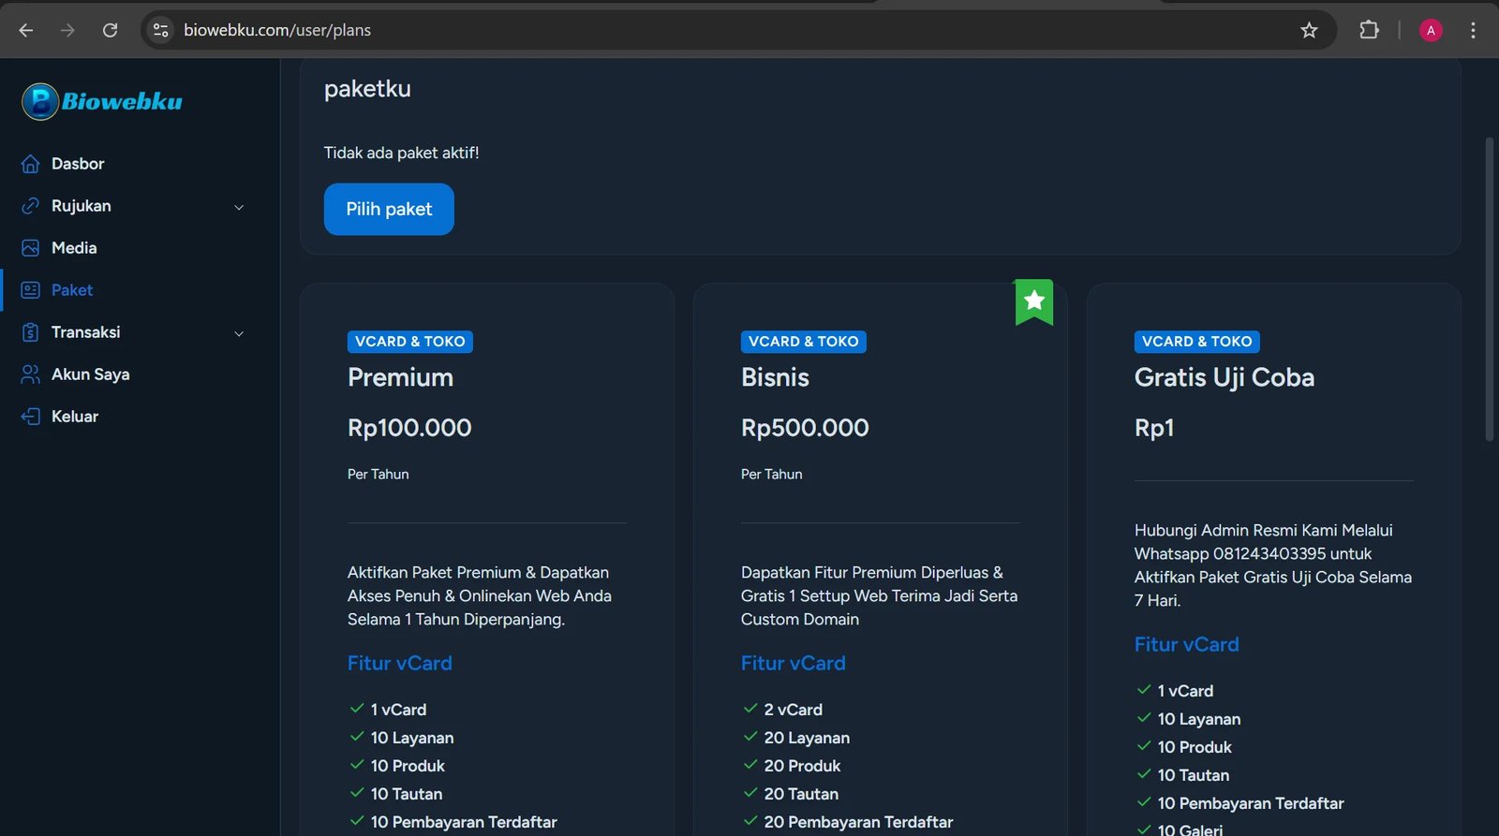1499x836 pixels.
Task: Open Transaksi menu item
Action: (x=86, y=332)
